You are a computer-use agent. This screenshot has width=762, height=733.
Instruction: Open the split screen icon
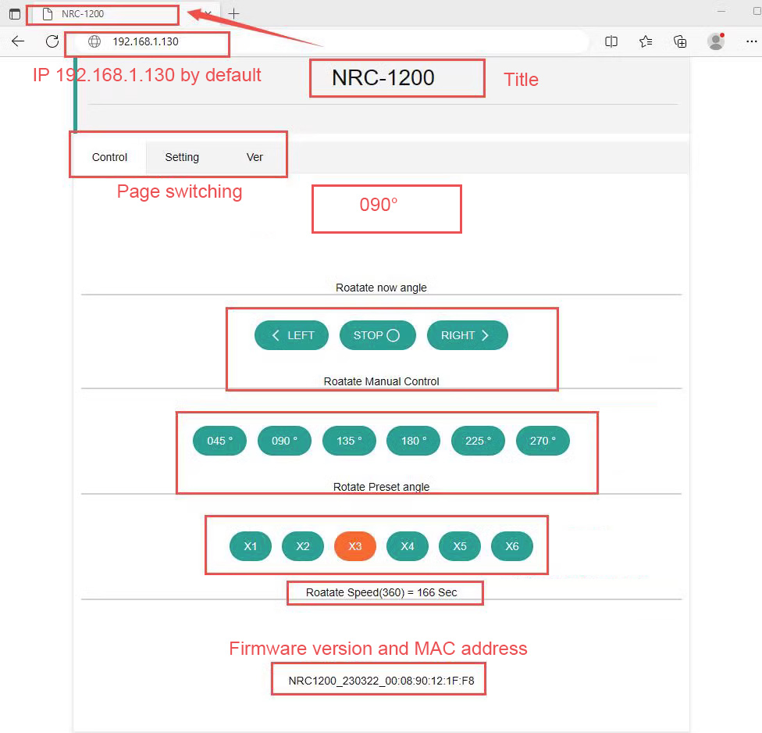(611, 41)
